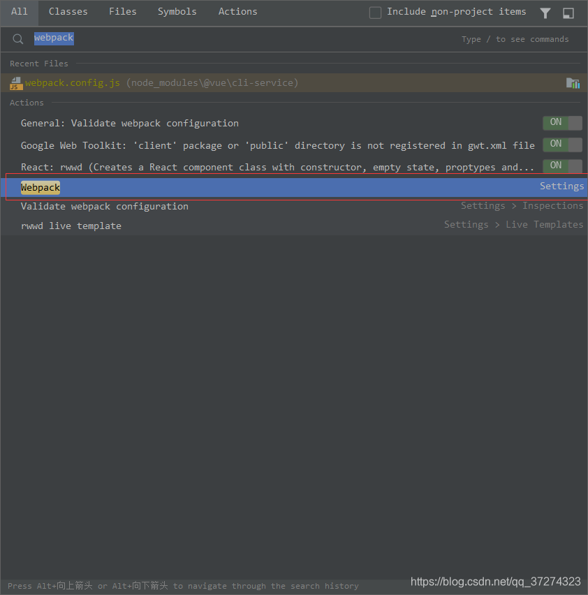
Task: Click the magnifying glass search icon
Action: [18, 39]
